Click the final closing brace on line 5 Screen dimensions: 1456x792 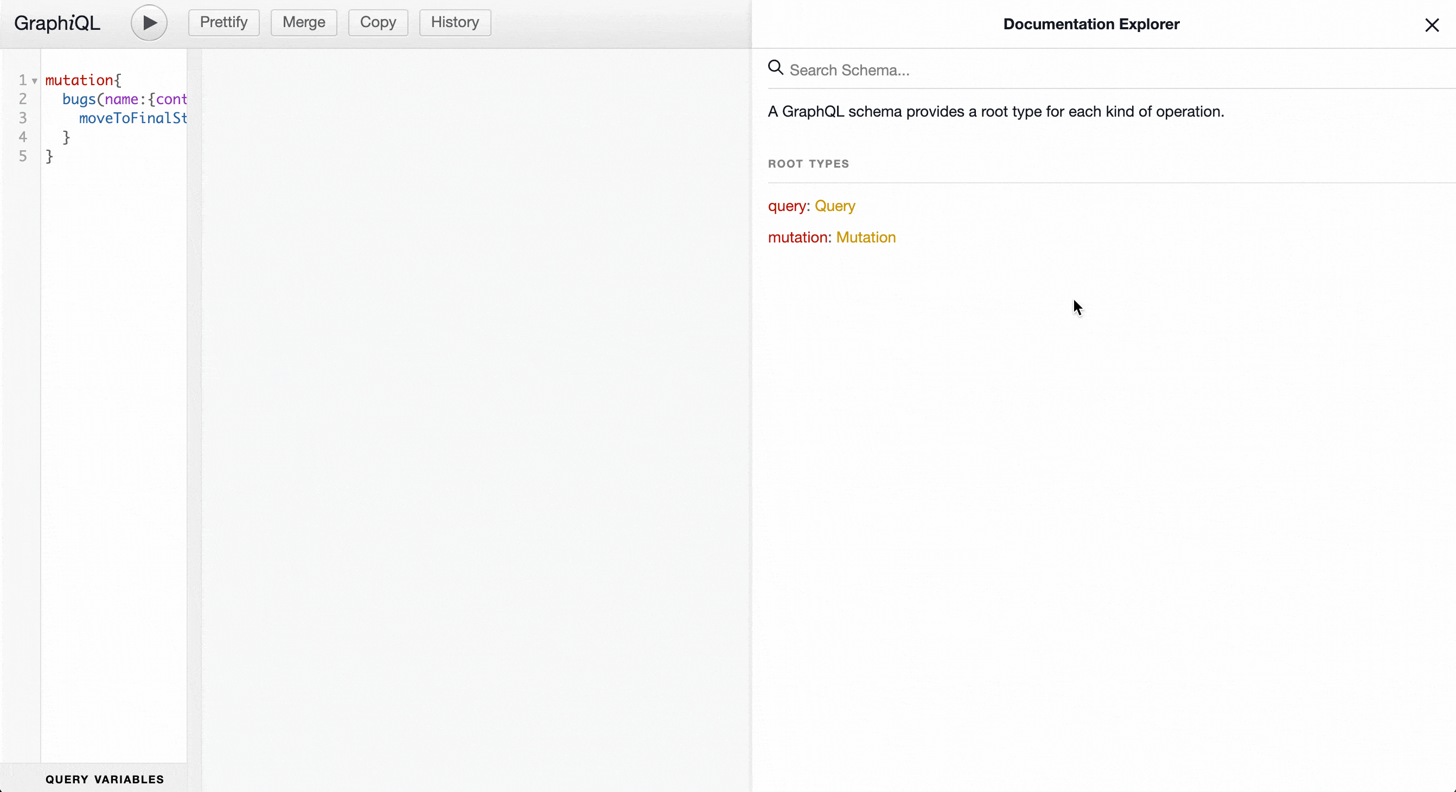pyautogui.click(x=49, y=156)
